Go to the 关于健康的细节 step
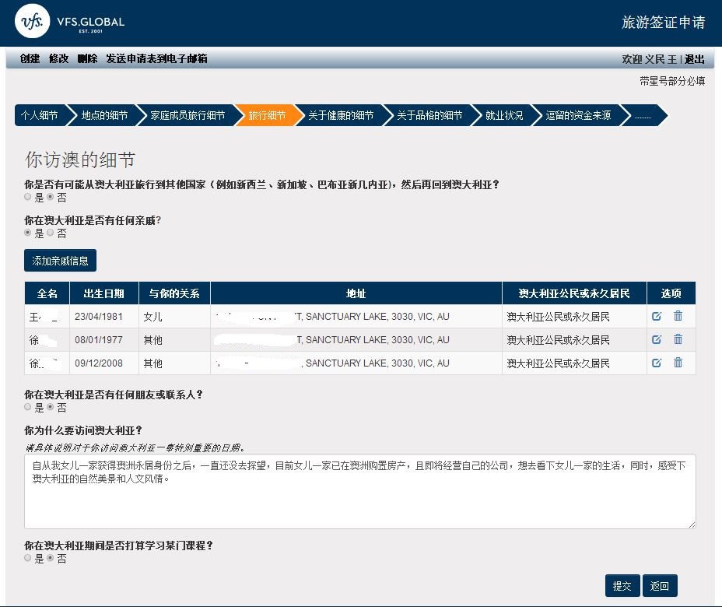The height and width of the screenshot is (607, 722). pyautogui.click(x=340, y=115)
